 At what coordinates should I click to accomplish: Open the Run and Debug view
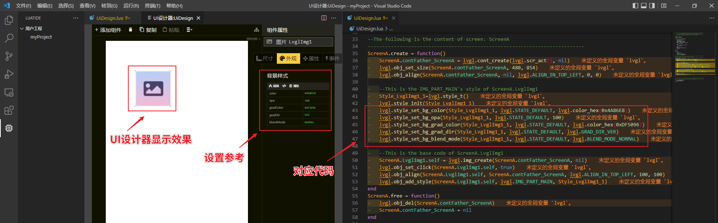9,74
